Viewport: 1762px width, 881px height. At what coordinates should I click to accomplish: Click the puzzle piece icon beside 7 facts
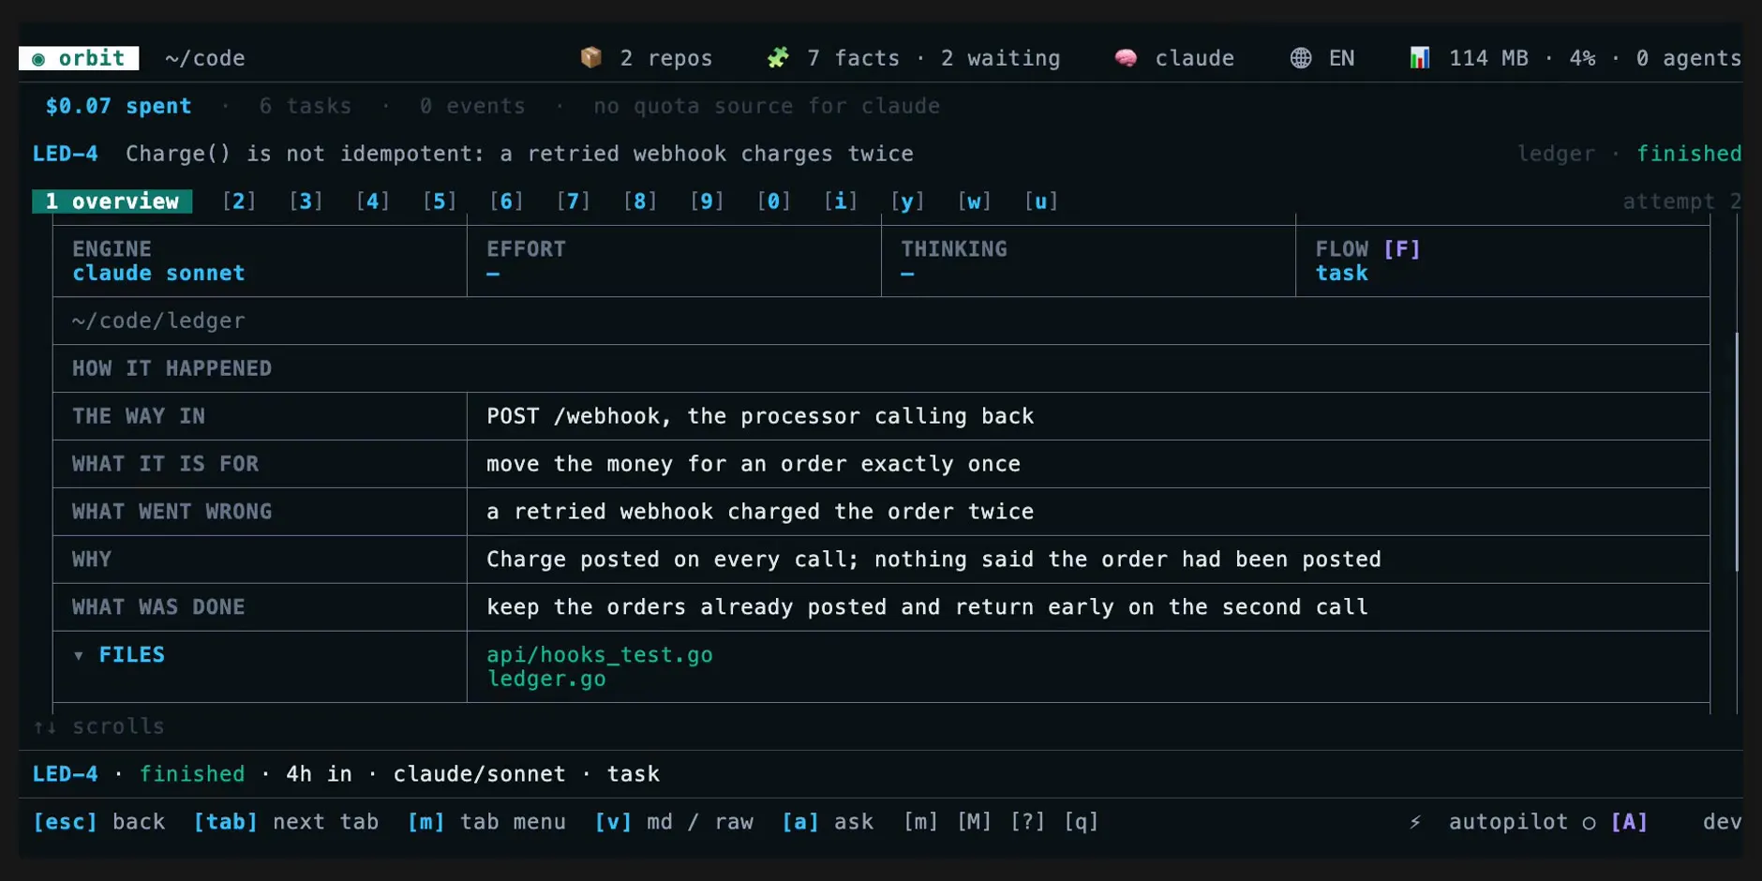tap(778, 58)
